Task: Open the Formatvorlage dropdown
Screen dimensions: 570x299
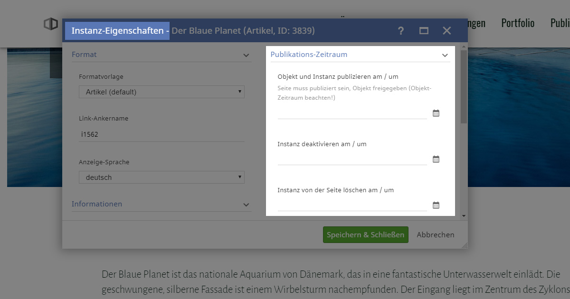Action: click(161, 92)
